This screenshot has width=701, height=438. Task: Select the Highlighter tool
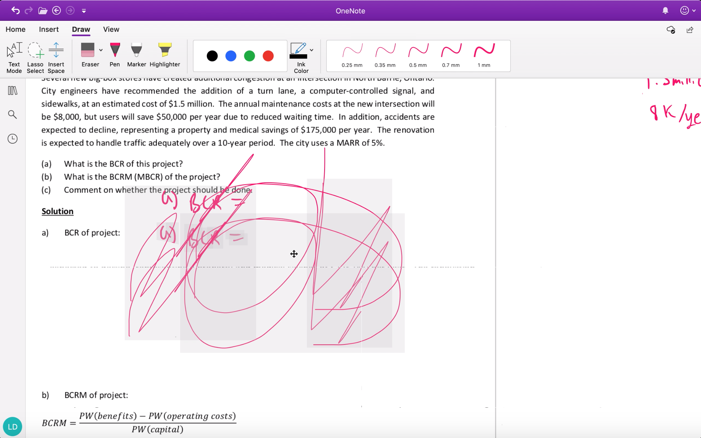pyautogui.click(x=165, y=55)
